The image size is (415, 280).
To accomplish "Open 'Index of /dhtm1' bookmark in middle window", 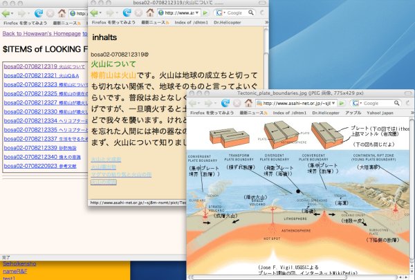I will click(191, 23).
